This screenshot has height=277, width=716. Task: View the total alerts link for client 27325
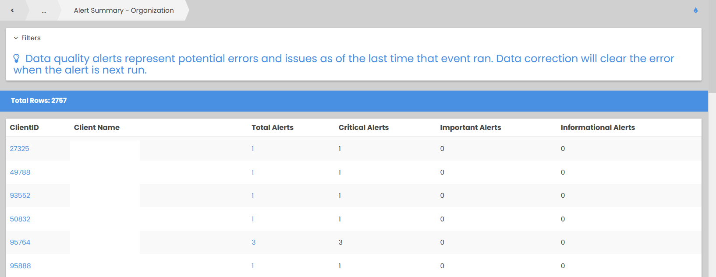(x=253, y=149)
